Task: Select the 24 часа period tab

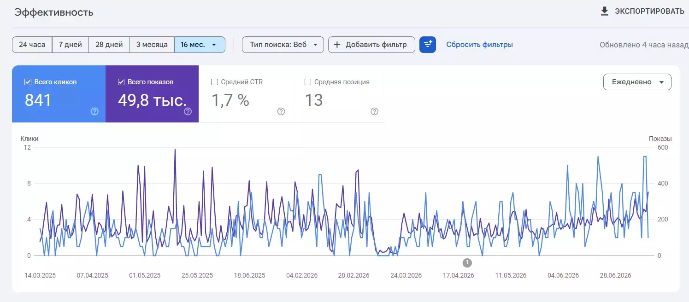Action: (32, 45)
